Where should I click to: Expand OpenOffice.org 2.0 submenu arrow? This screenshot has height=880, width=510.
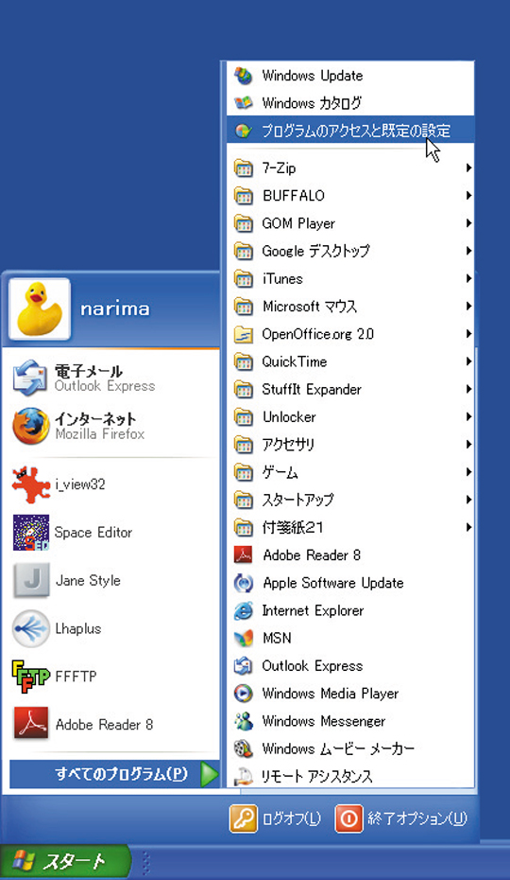(x=467, y=334)
